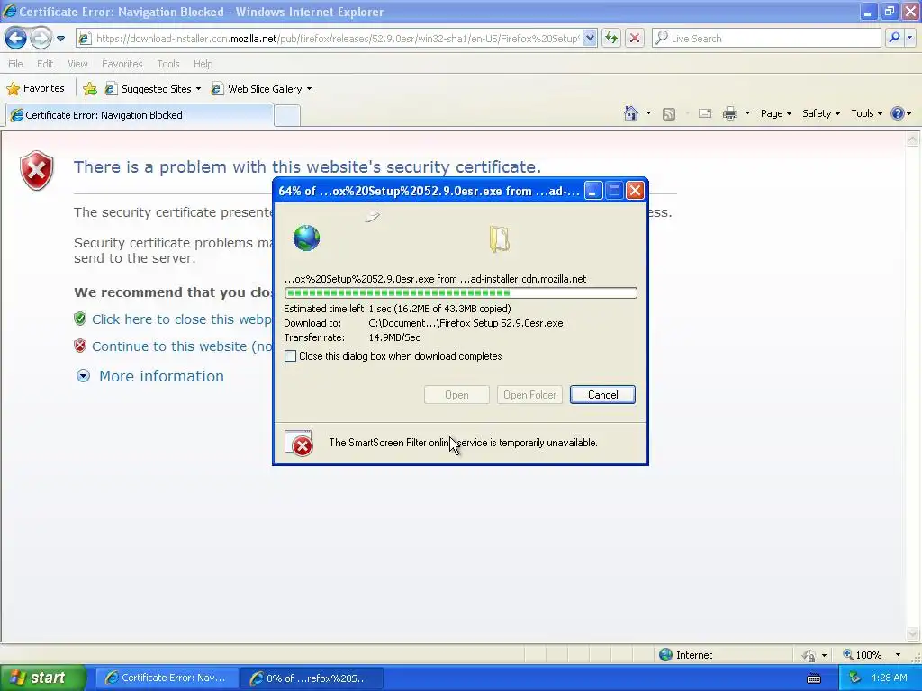
Task: Open the zoom level dropdown arrow
Action: coord(898,655)
